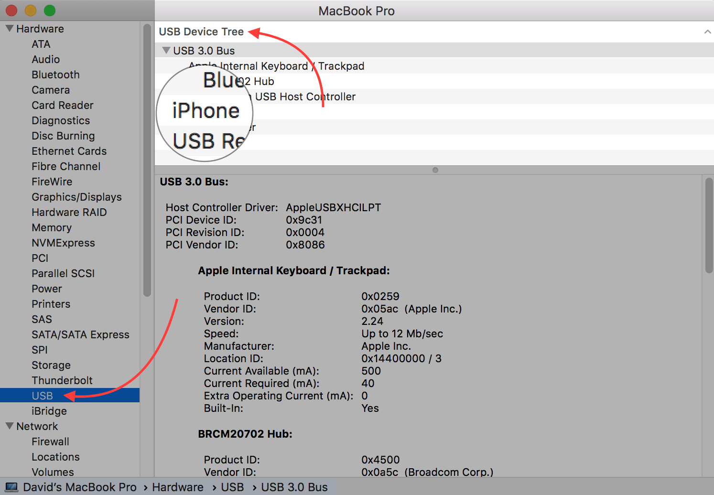Click the Apple Internal Keyboard / Trackpad: heading
Viewport: 714px width, 495px height.
[x=294, y=270]
